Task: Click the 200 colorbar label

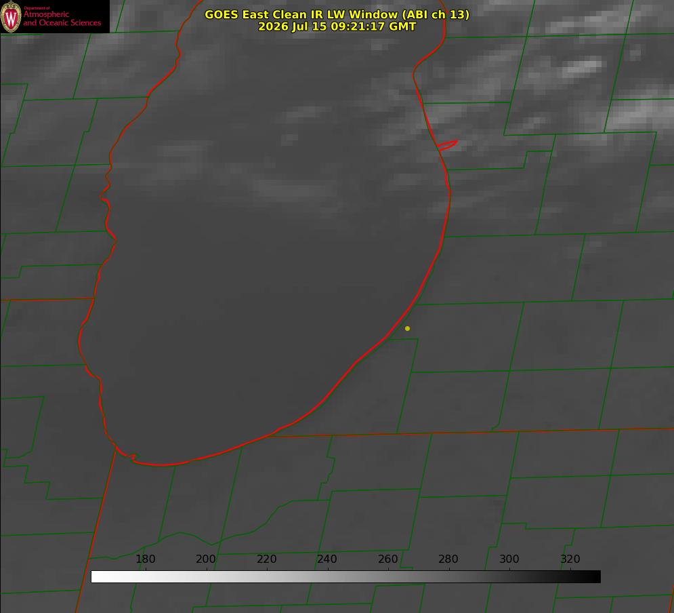Action: point(205,559)
